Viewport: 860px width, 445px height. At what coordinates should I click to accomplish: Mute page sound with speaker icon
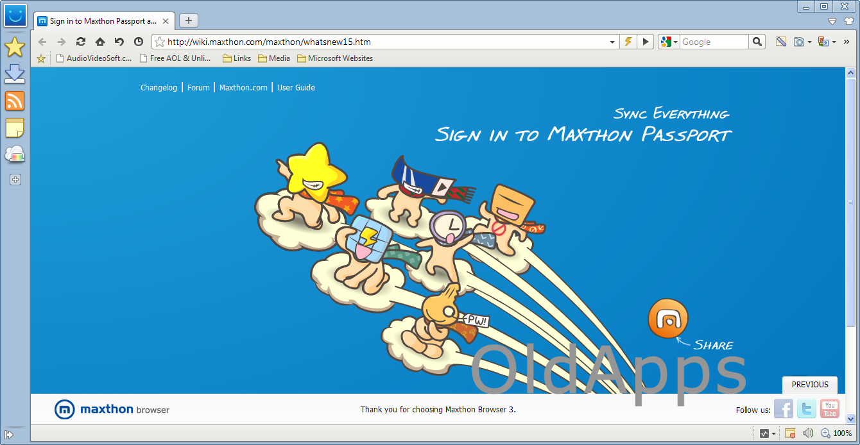pos(808,433)
